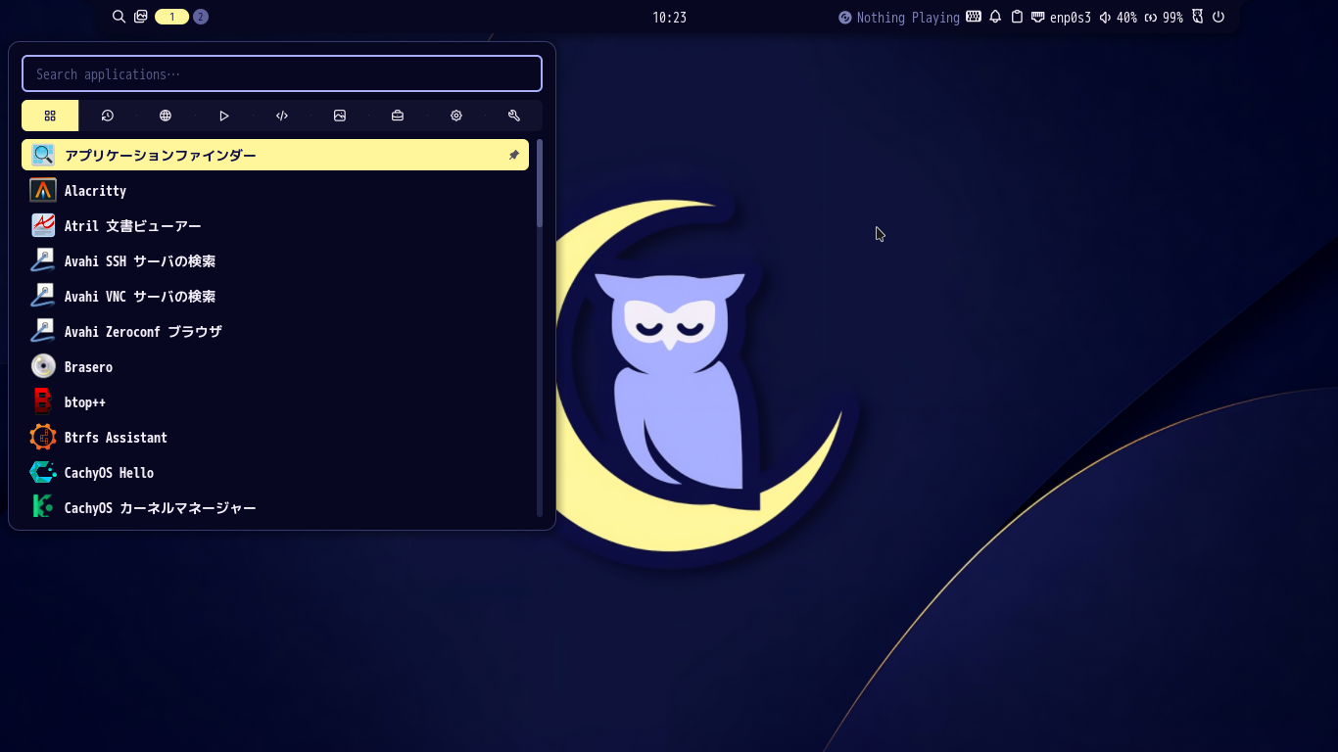Click the clock showing 10:23
Image resolution: width=1338 pixels, height=752 pixels.
tap(669, 18)
